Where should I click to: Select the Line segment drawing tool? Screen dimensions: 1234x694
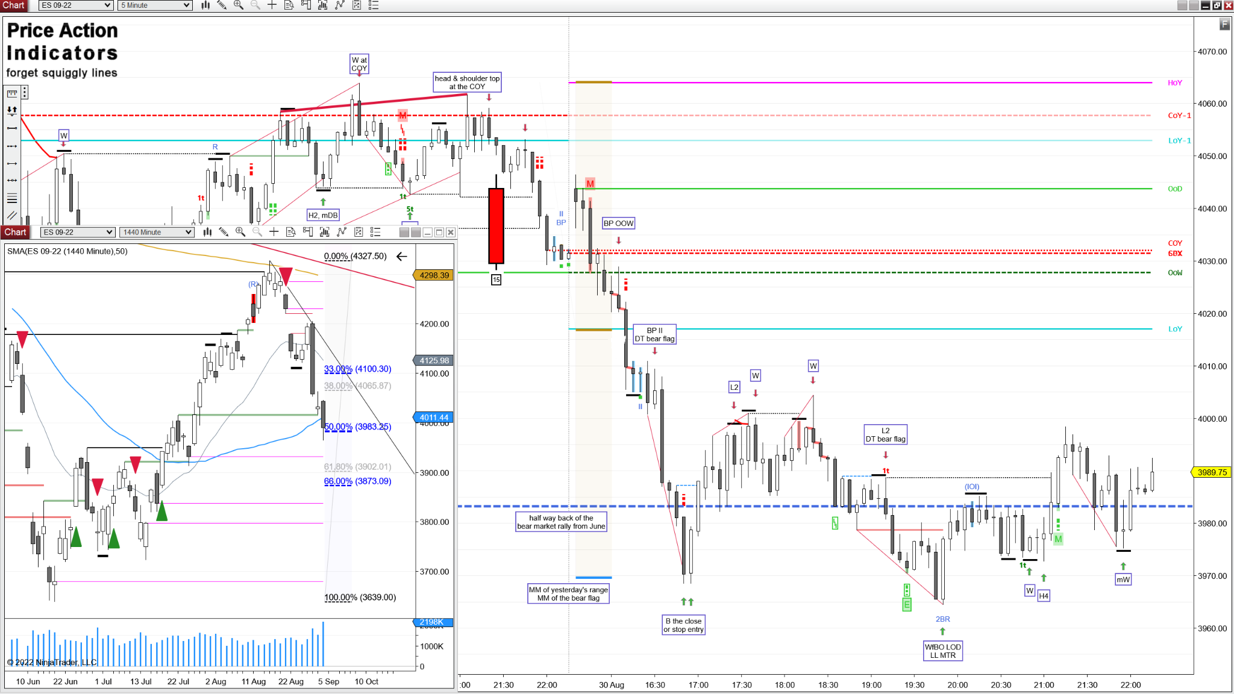12,128
